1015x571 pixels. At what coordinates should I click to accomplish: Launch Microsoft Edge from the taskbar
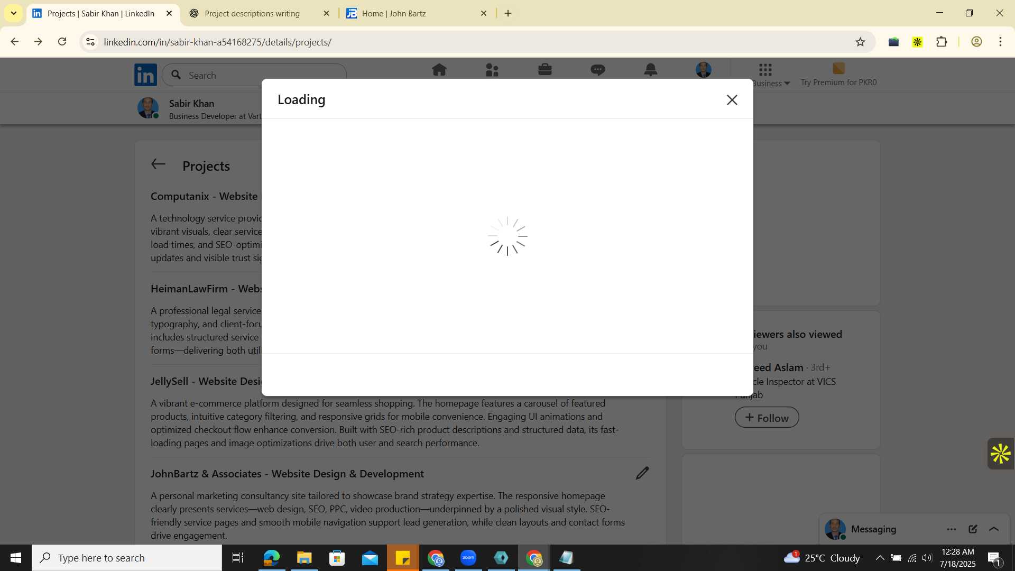[272, 558]
